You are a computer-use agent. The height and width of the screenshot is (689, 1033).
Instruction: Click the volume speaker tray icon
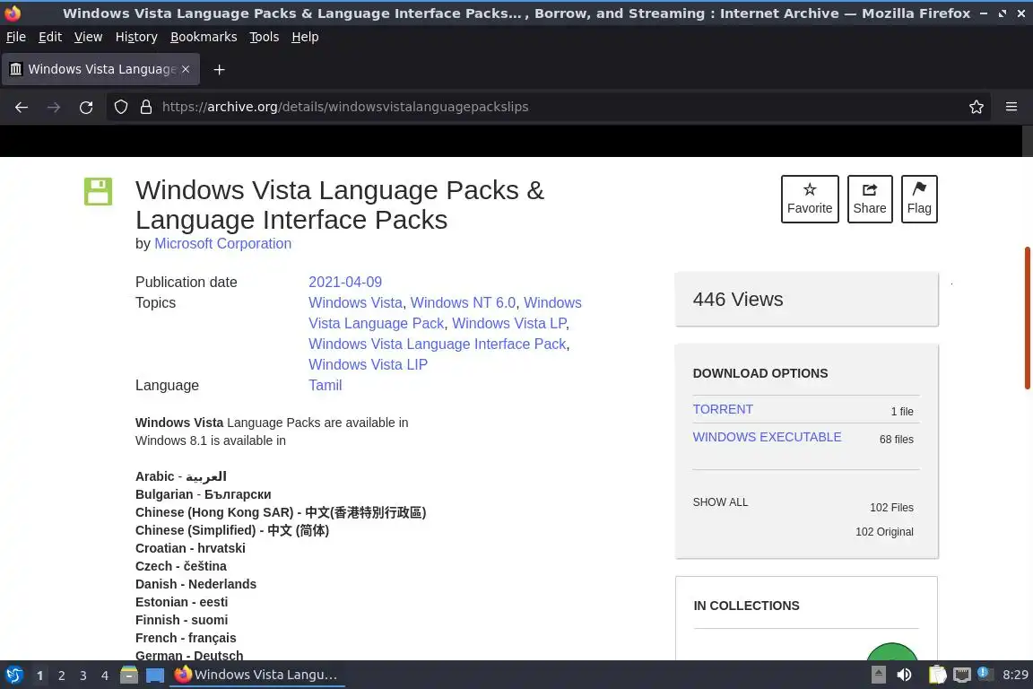(x=904, y=675)
